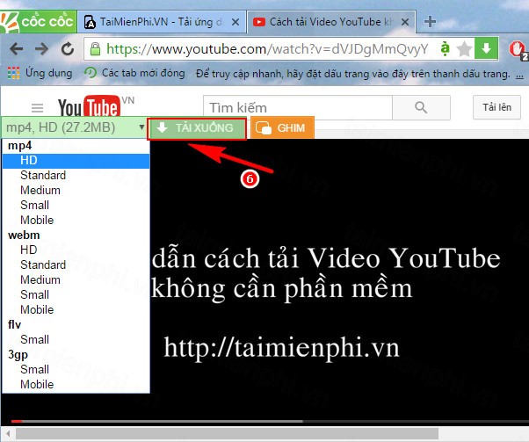Select Small under mp4 format
The image size is (529, 442).
pos(76,205)
